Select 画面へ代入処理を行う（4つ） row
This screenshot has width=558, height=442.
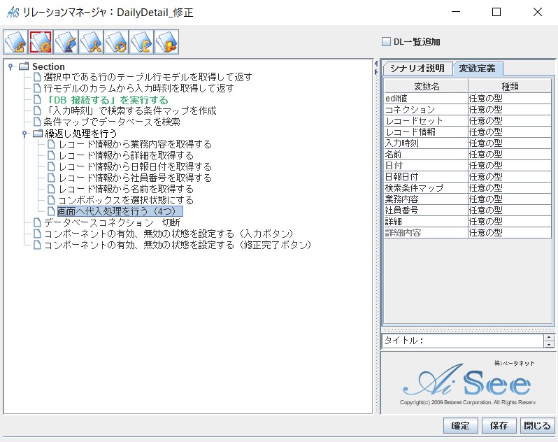point(120,211)
